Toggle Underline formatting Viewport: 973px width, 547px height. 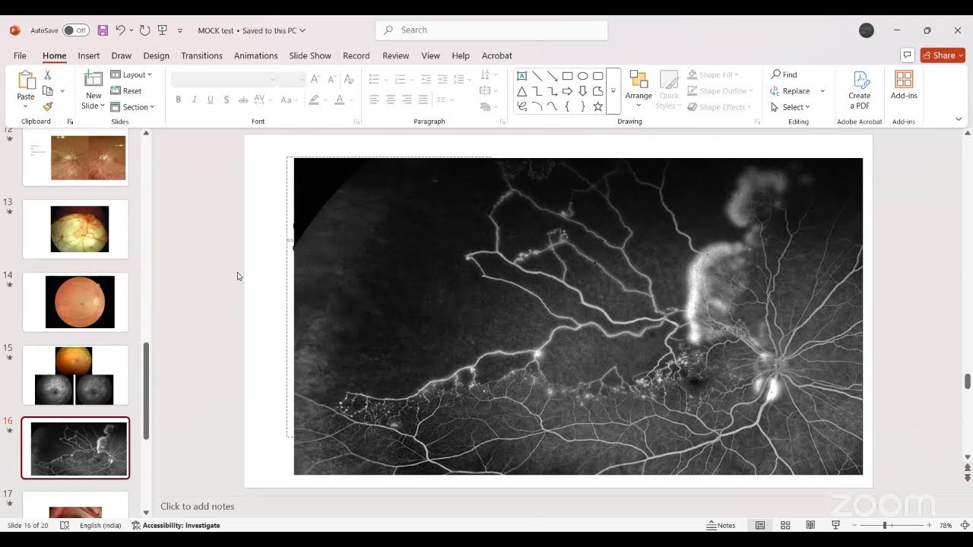click(x=210, y=100)
